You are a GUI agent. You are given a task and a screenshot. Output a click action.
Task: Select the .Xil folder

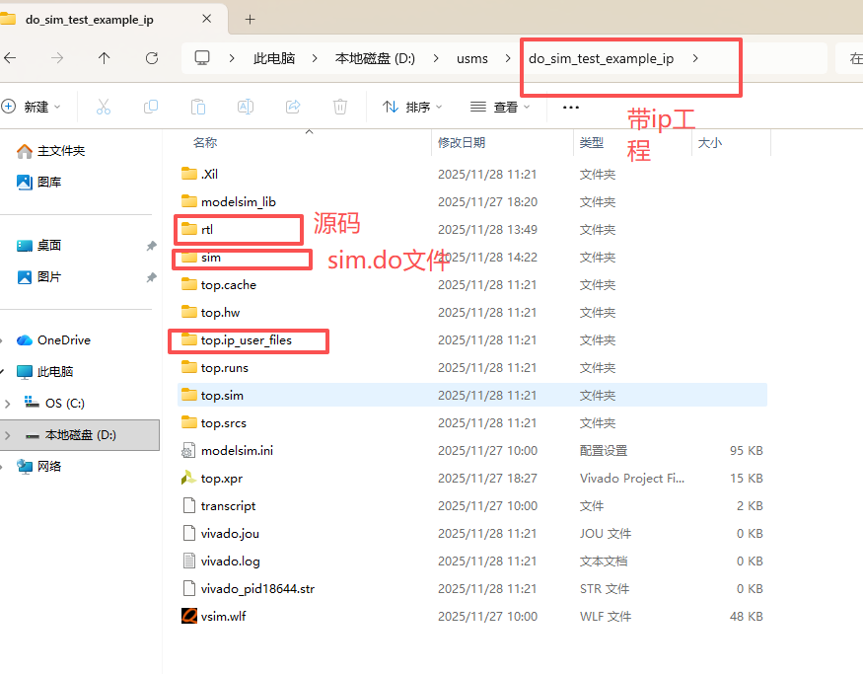[x=472, y=174]
